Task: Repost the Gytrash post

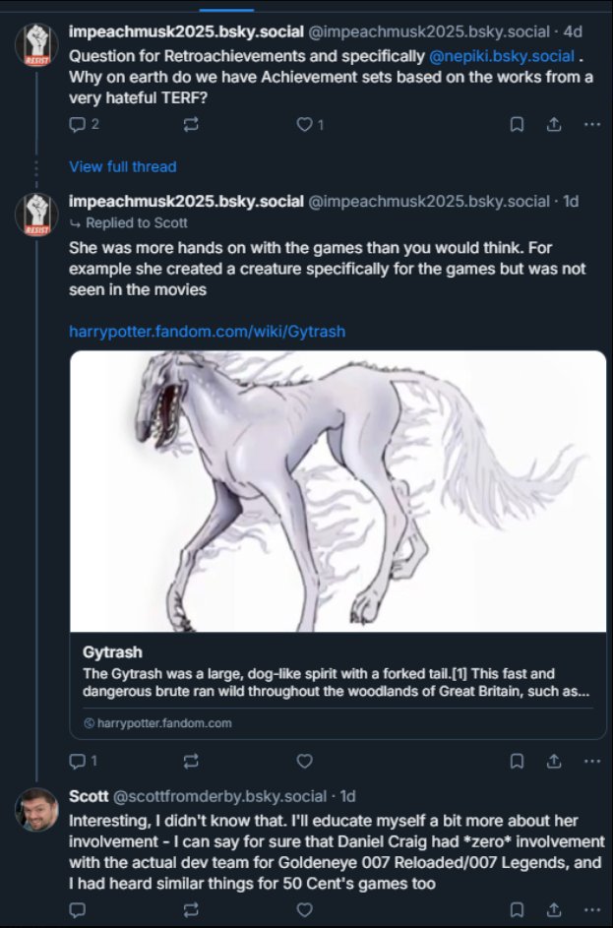Action: click(192, 761)
